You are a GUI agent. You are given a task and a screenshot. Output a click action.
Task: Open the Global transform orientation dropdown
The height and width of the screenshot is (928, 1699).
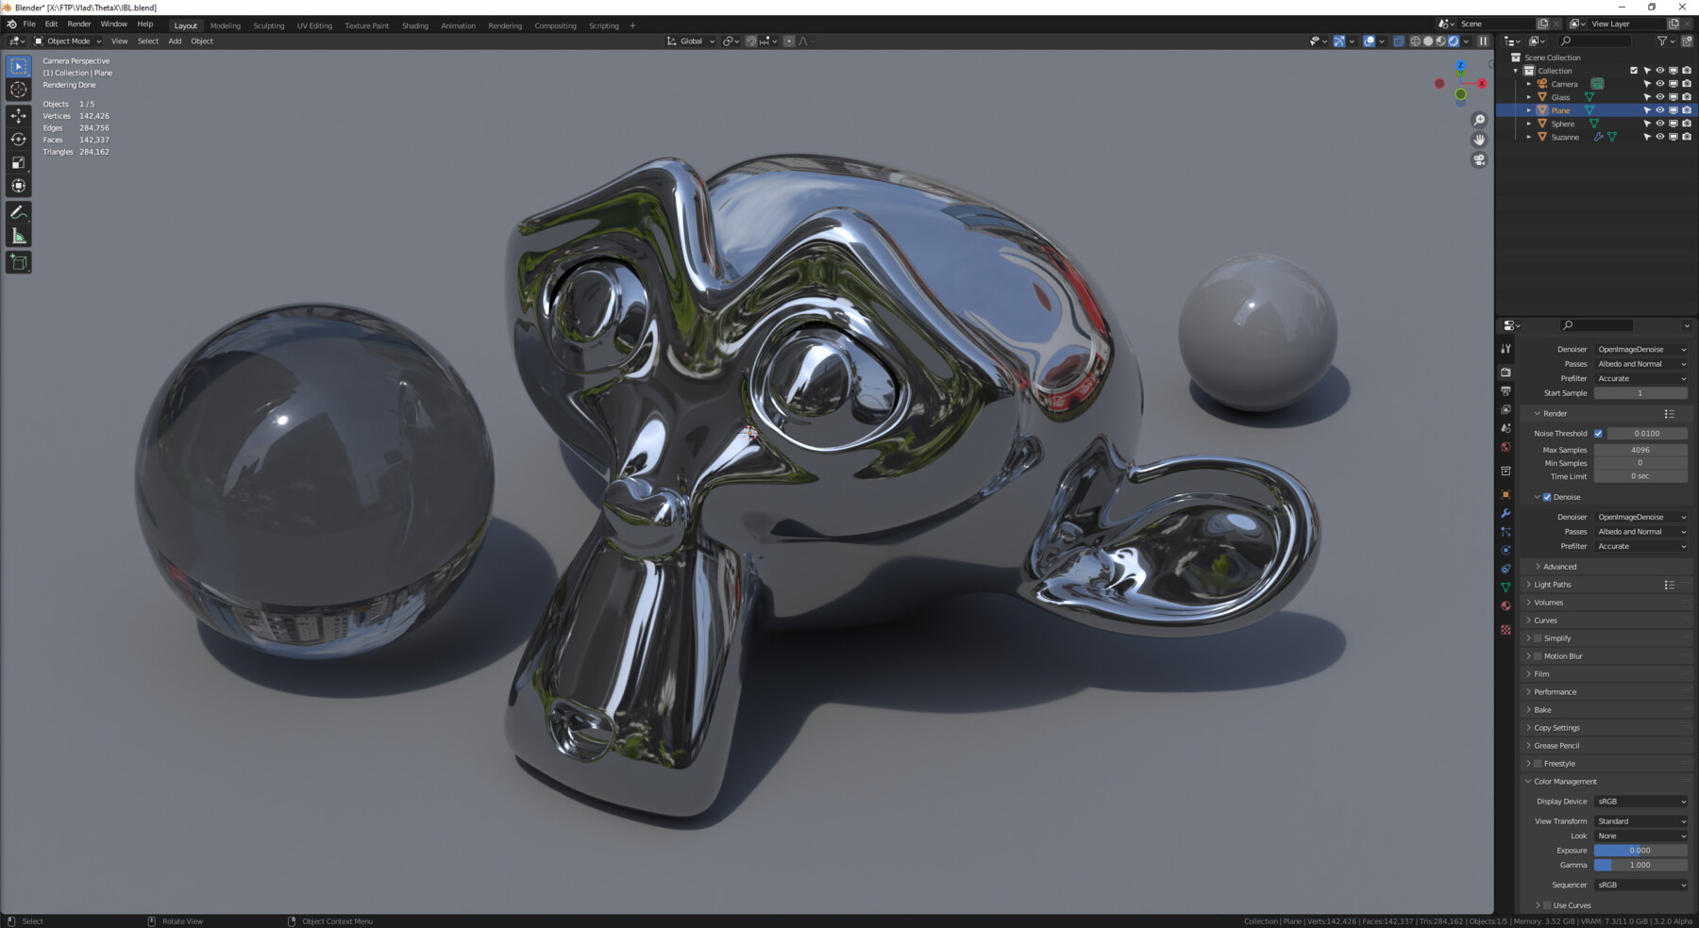pos(691,41)
